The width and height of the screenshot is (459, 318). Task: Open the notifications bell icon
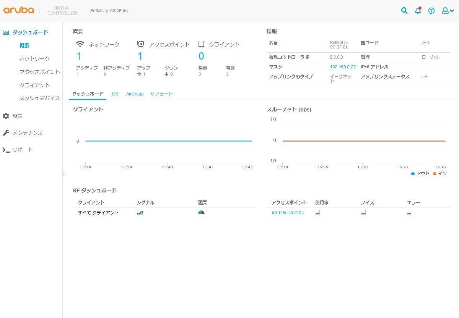point(418,11)
